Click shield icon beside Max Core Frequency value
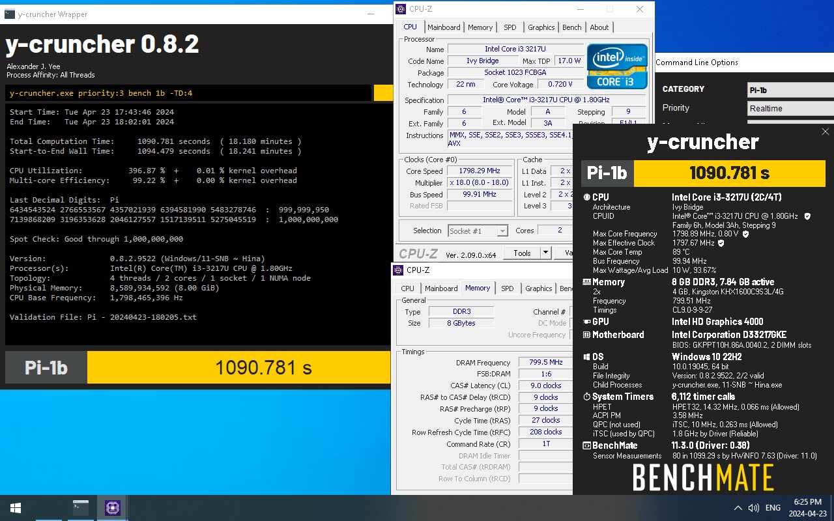This screenshot has width=834, height=521. (x=745, y=234)
